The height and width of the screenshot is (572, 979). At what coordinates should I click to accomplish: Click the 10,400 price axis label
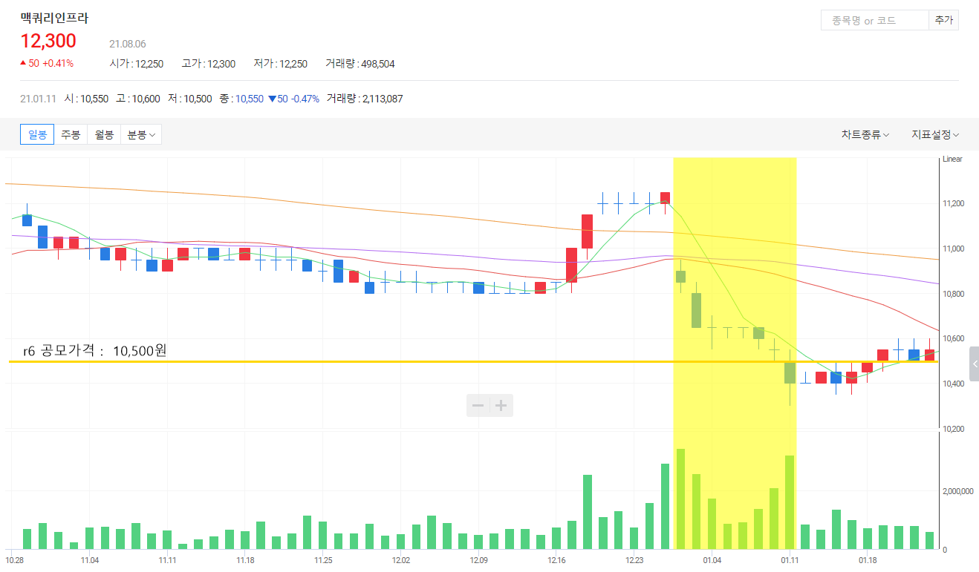tap(953, 384)
